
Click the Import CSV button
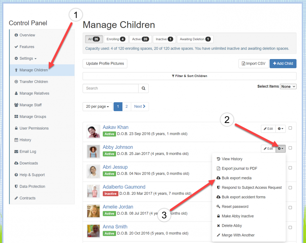[253, 64]
